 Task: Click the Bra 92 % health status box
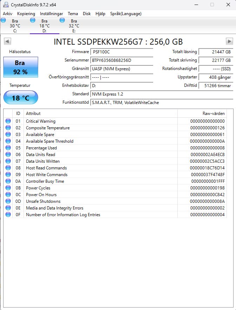click(x=21, y=66)
